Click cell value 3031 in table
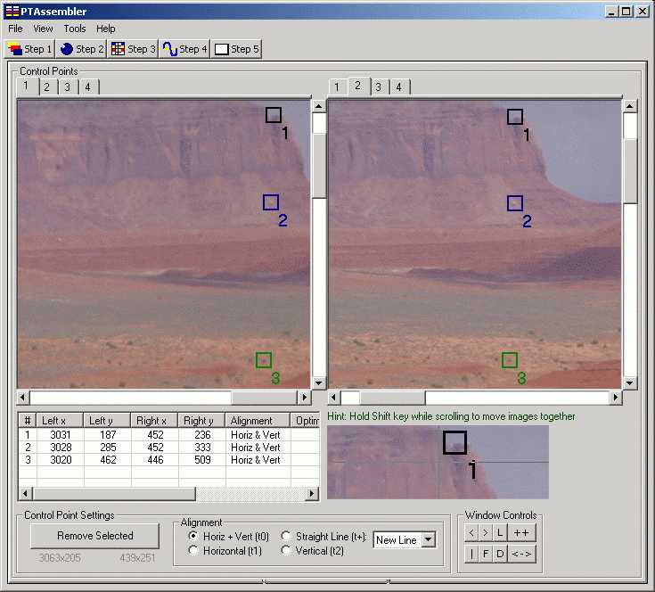 pyautogui.click(x=61, y=435)
